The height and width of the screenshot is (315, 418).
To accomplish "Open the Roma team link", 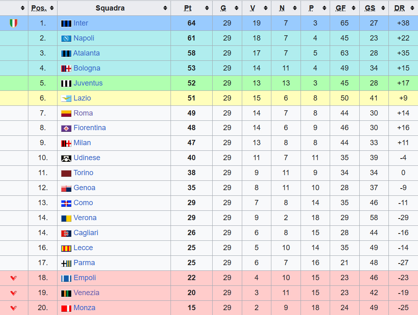I will click(83, 113).
